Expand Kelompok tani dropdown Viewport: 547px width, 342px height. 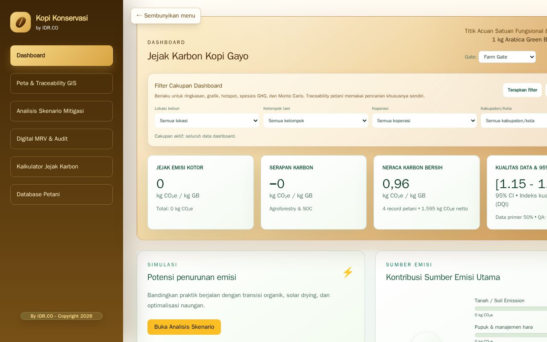click(x=315, y=121)
